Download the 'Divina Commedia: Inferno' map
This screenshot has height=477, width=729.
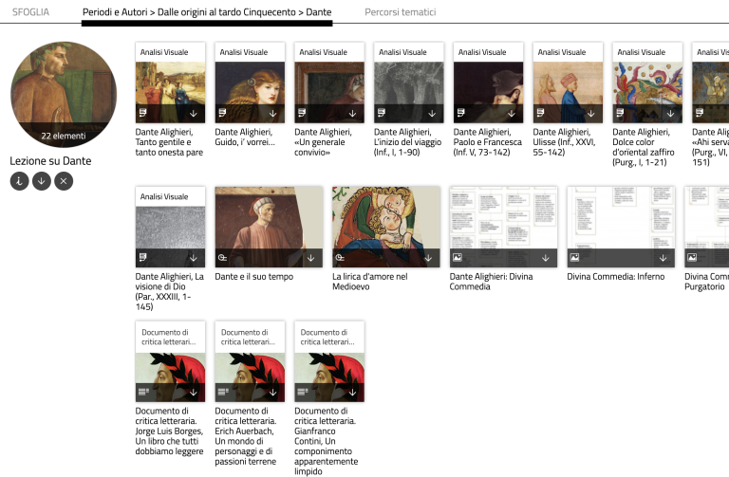664,257
